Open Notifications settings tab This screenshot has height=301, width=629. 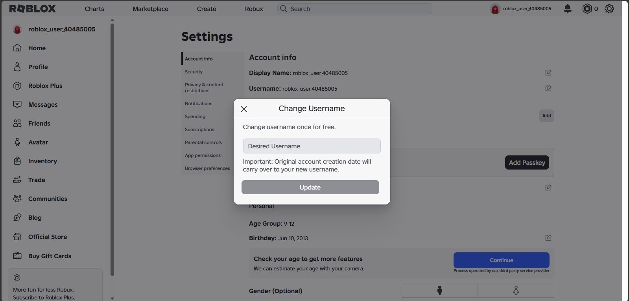click(212, 104)
